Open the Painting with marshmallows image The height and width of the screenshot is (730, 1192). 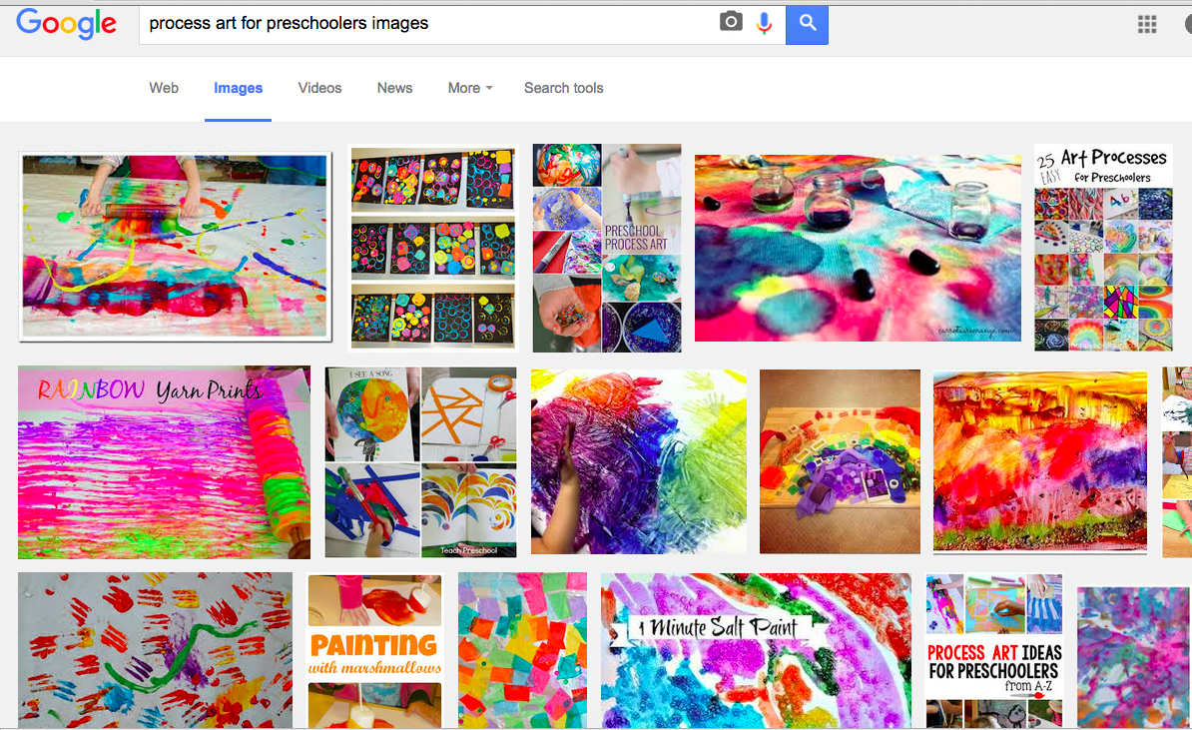(374, 650)
